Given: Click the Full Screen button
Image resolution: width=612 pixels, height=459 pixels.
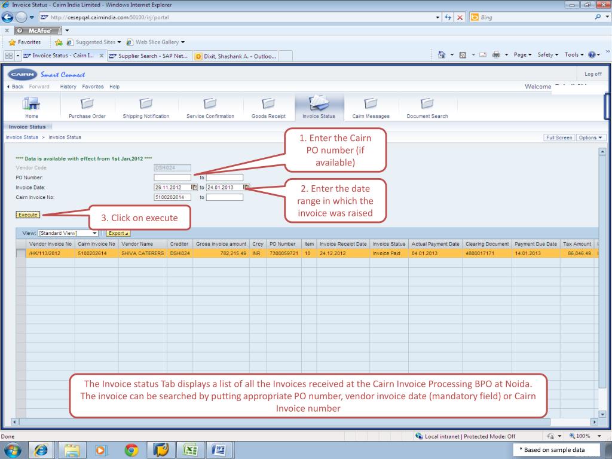Looking at the screenshot, I should 559,137.
